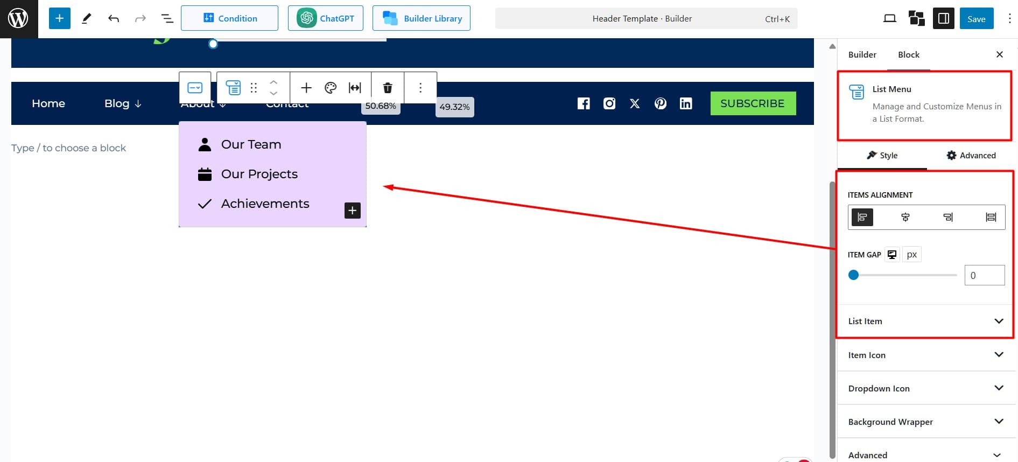Open the style palette icon in block toolbar

point(331,88)
